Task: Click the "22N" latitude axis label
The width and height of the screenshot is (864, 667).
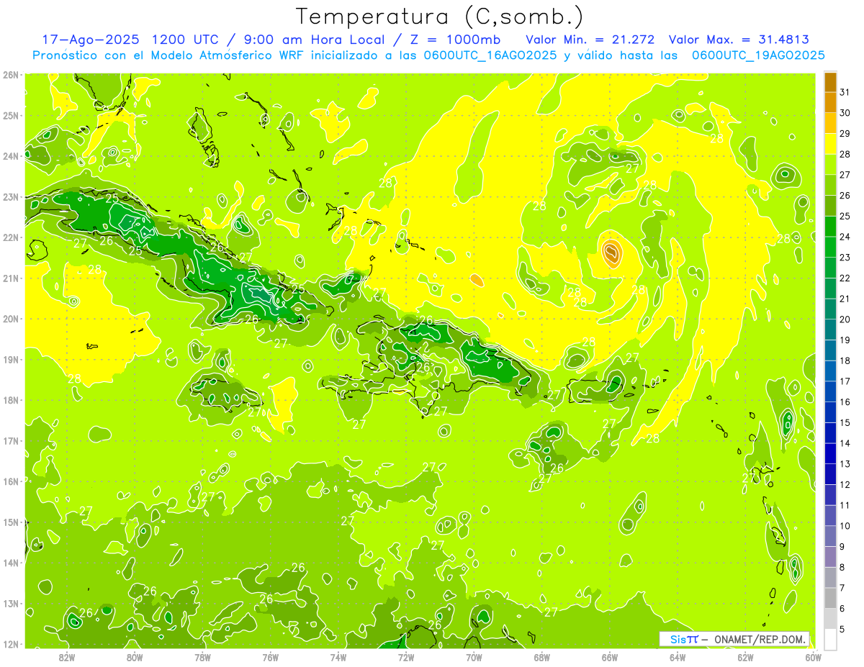Action: tap(11, 237)
